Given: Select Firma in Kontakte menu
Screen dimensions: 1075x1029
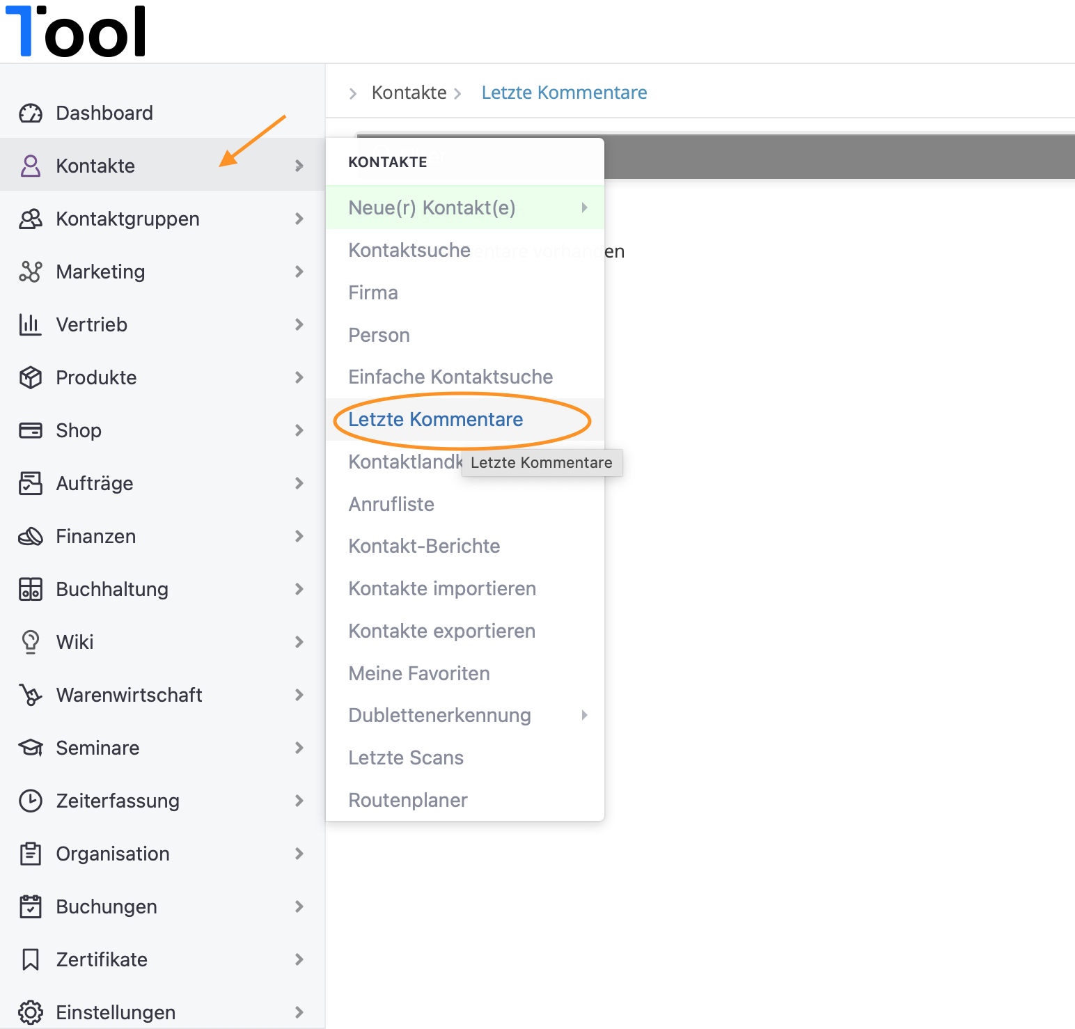Looking at the screenshot, I should (x=465, y=292).
